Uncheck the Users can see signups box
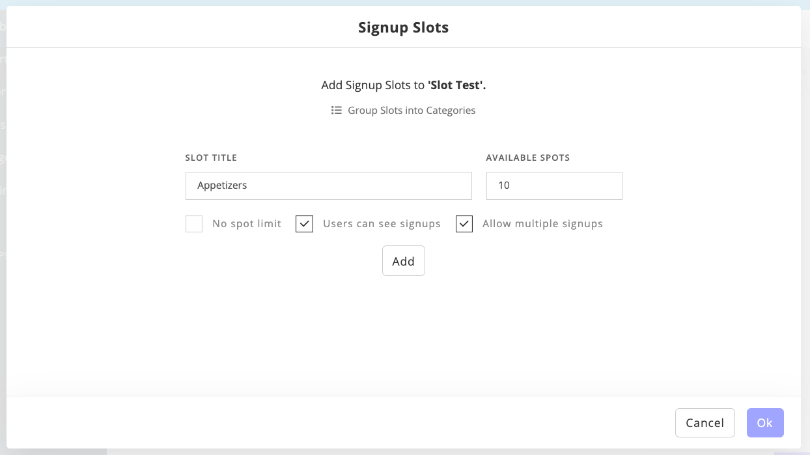This screenshot has height=455, width=810. tap(305, 224)
